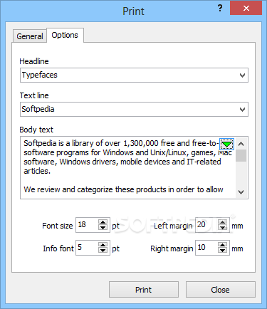Decrease Right margin with the down arrow
Image resolution: width=267 pixels, height=309 pixels.
(223, 251)
